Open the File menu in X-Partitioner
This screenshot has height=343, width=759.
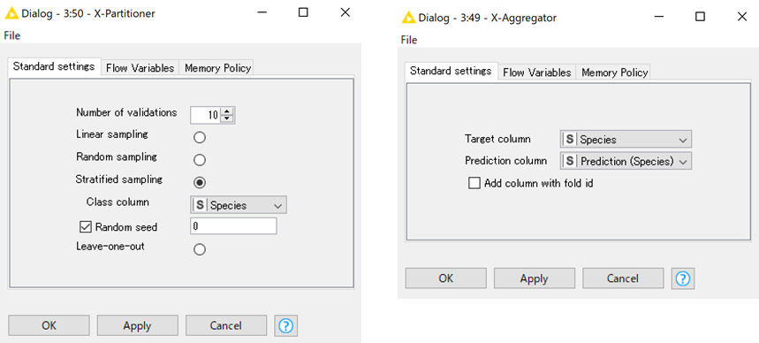12,35
